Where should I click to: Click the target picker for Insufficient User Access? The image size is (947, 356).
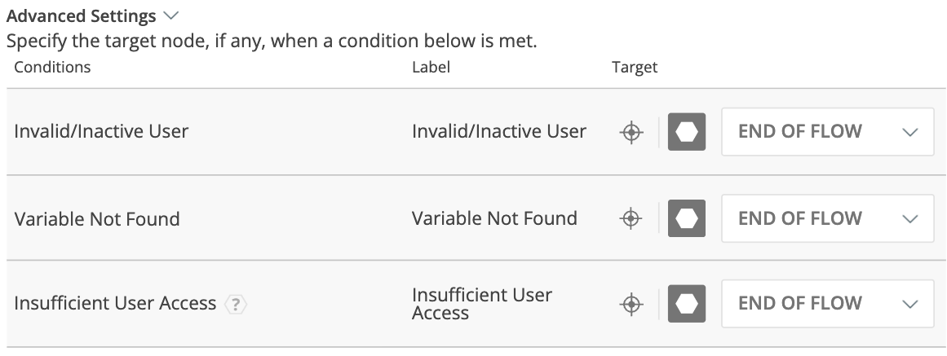coord(631,304)
